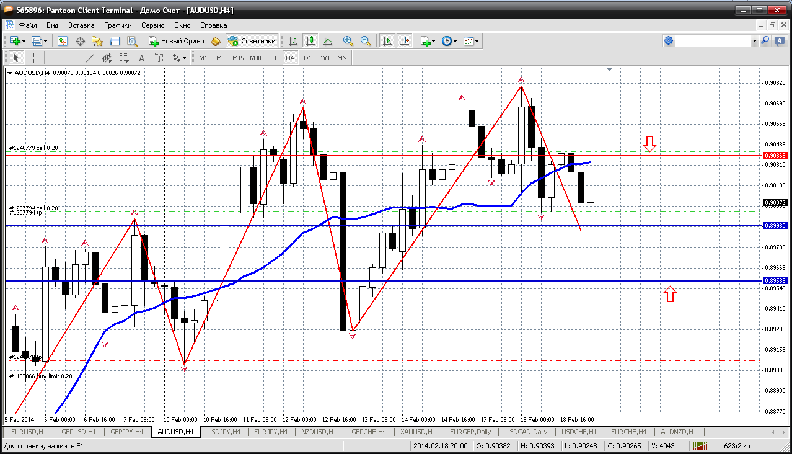Toggle Chart Shift button

(x=405, y=41)
